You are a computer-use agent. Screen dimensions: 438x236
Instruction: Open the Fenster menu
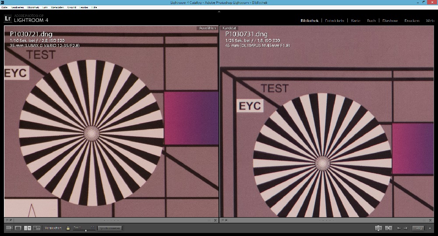(x=84, y=7)
